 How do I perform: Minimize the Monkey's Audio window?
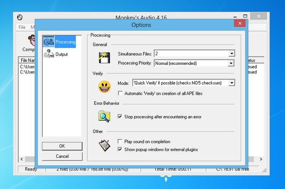tap(235, 17)
